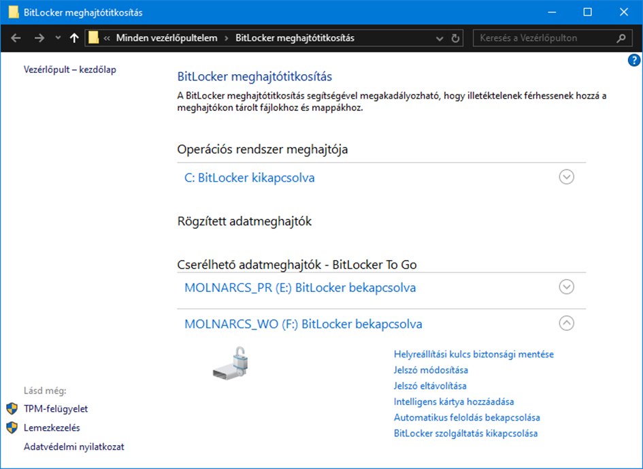
Task: Expand MOLNARCS_PR (E:) drive options
Action: click(566, 287)
